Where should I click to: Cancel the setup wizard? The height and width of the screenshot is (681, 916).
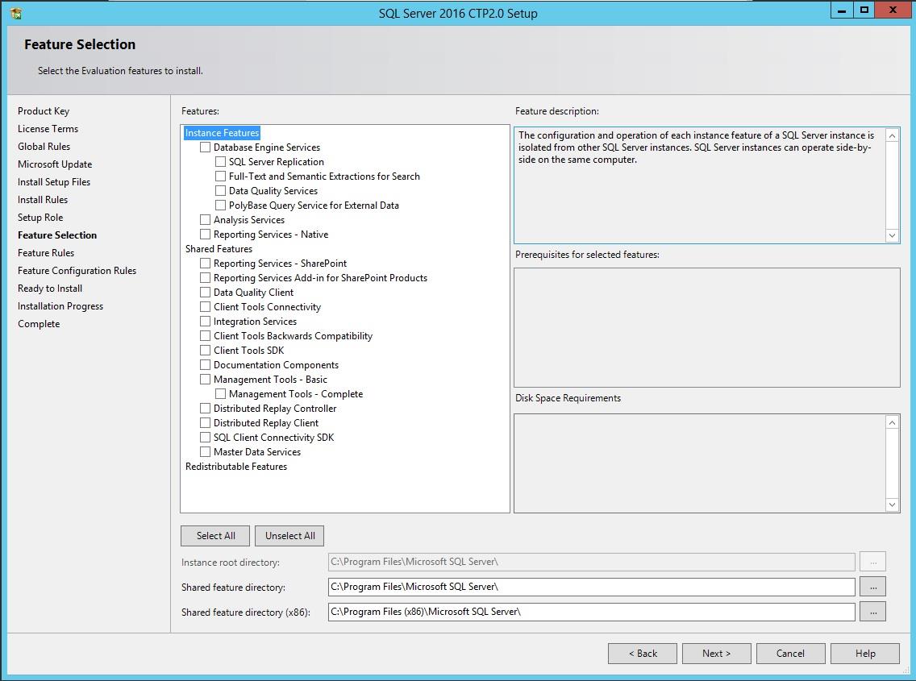tap(791, 654)
